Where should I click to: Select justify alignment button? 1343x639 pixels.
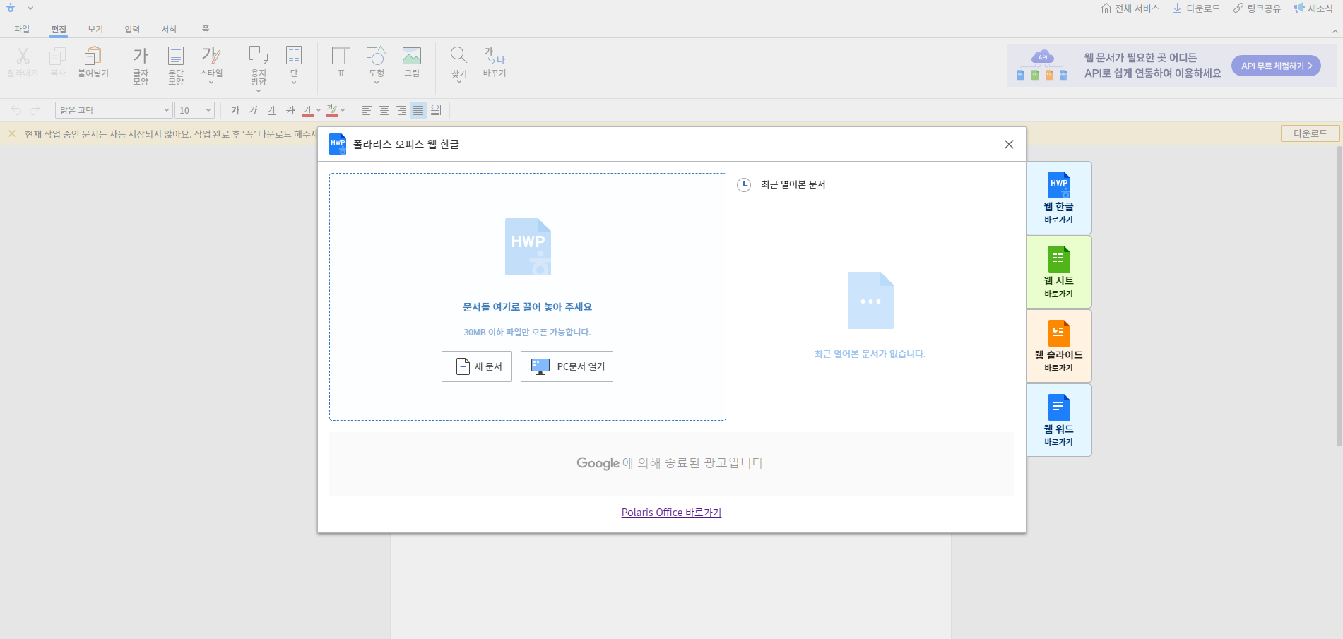[418, 110]
